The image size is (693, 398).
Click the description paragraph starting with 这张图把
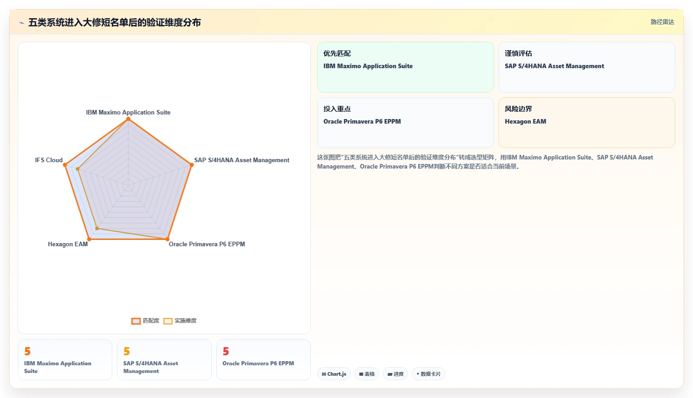(485, 162)
